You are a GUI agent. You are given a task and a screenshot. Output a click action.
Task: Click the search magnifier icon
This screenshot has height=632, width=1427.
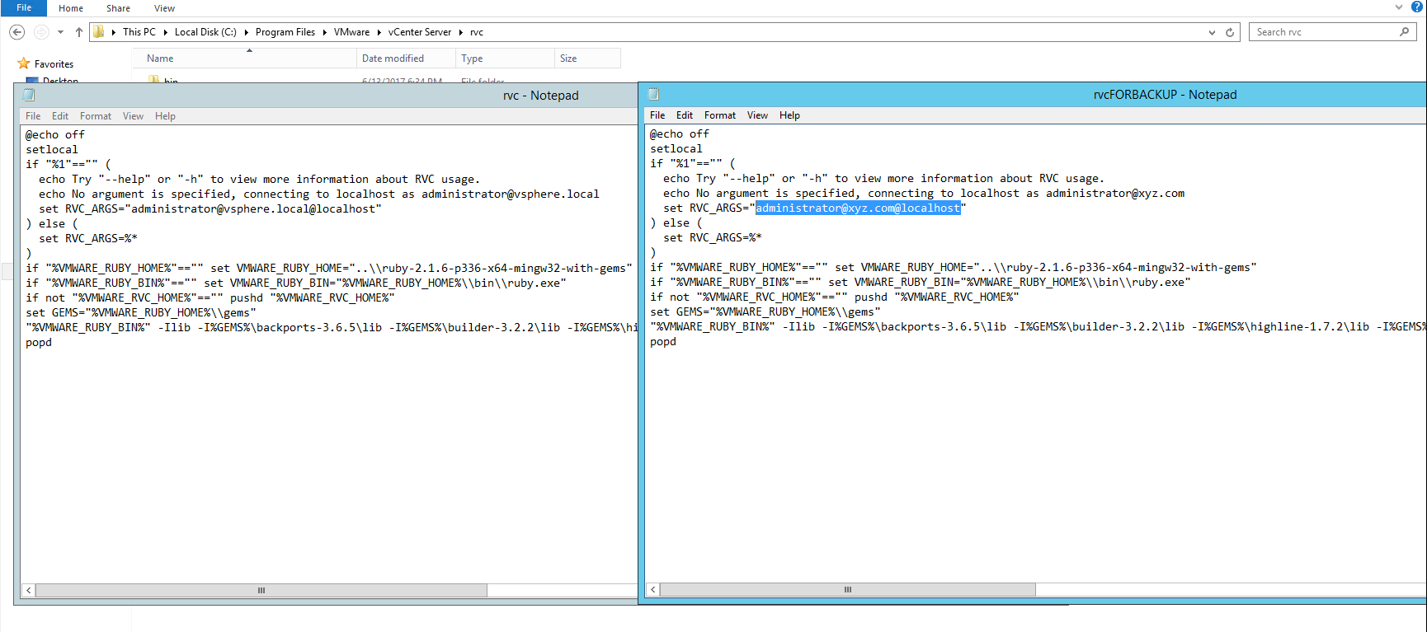[x=1404, y=32]
